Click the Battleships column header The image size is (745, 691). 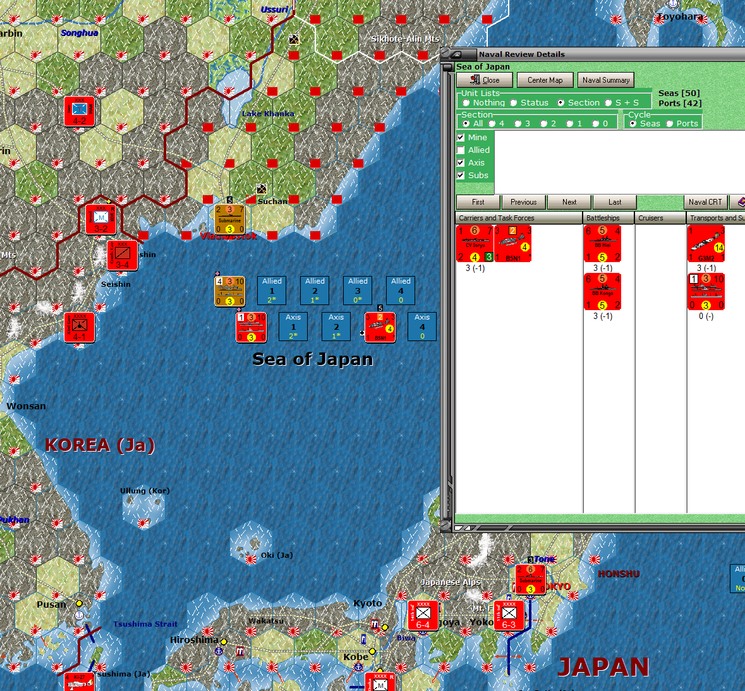pyautogui.click(x=609, y=218)
